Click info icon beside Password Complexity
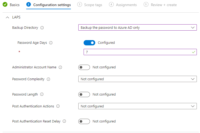The height and width of the screenshot is (133, 200). point(48,79)
